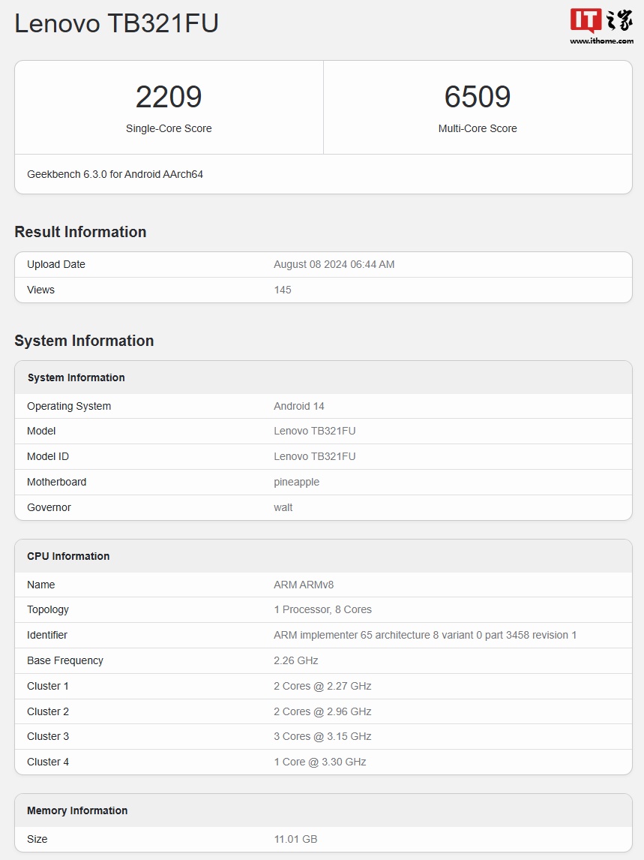This screenshot has height=860, width=644.
Task: Click the Lenovo TB321FU page title
Action: click(x=116, y=23)
